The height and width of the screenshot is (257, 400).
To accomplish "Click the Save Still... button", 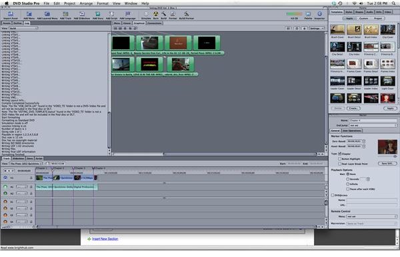I will point(387,163).
